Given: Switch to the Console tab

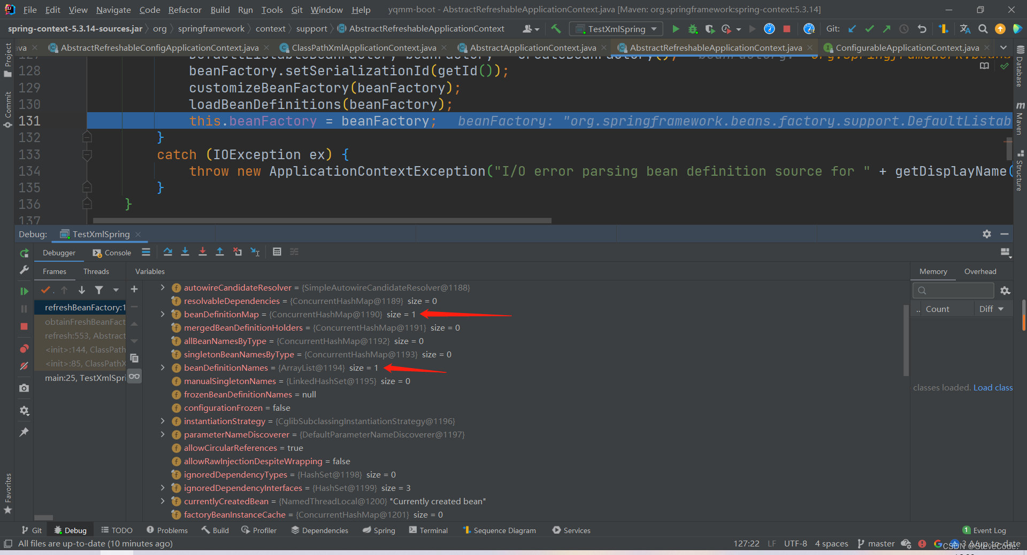Looking at the screenshot, I should click(112, 253).
